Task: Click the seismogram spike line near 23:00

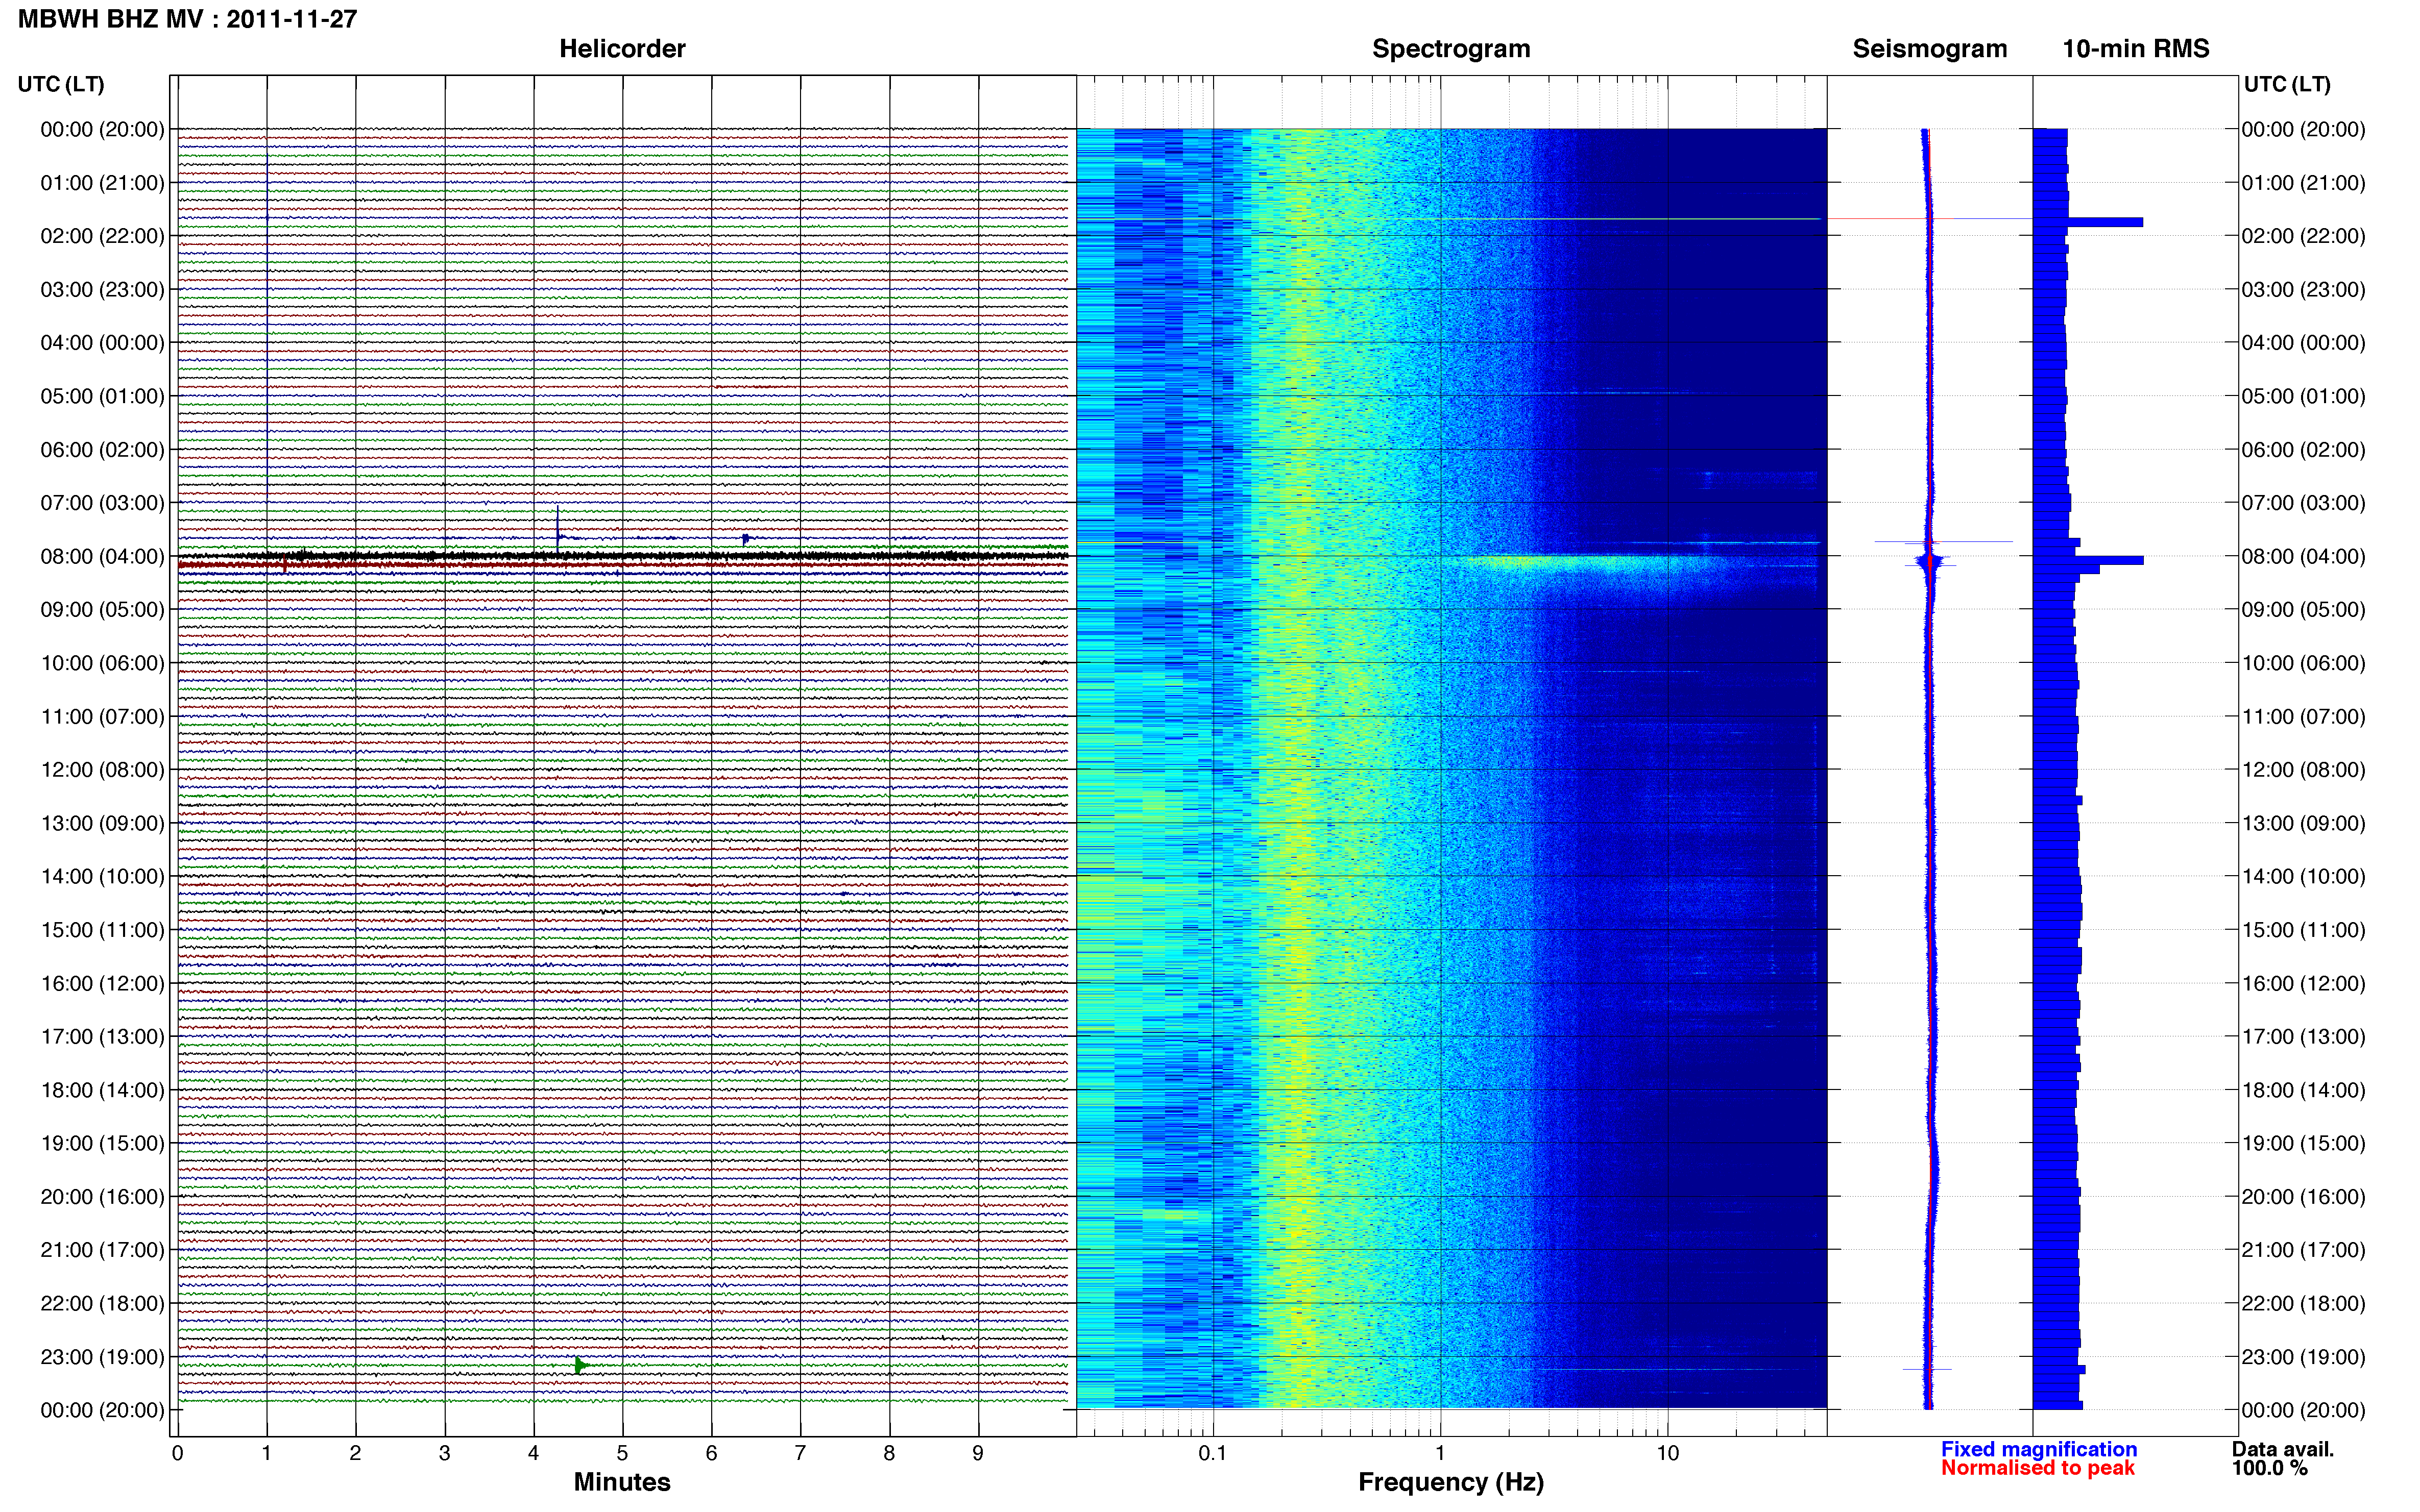Action: click(1927, 1369)
